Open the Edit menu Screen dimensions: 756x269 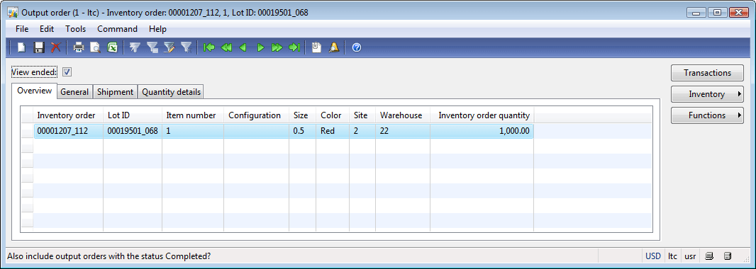pyautogui.click(x=47, y=29)
